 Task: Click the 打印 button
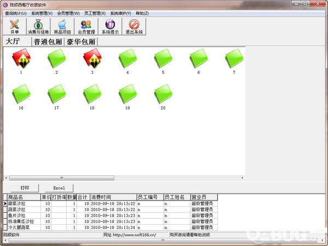(x=25, y=188)
